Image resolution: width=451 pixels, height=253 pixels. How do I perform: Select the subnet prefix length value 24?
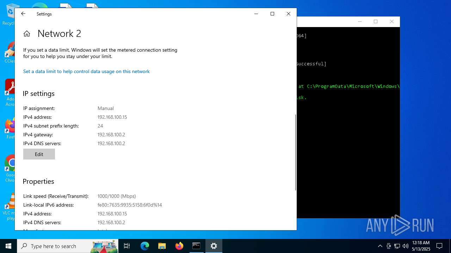tap(100, 126)
